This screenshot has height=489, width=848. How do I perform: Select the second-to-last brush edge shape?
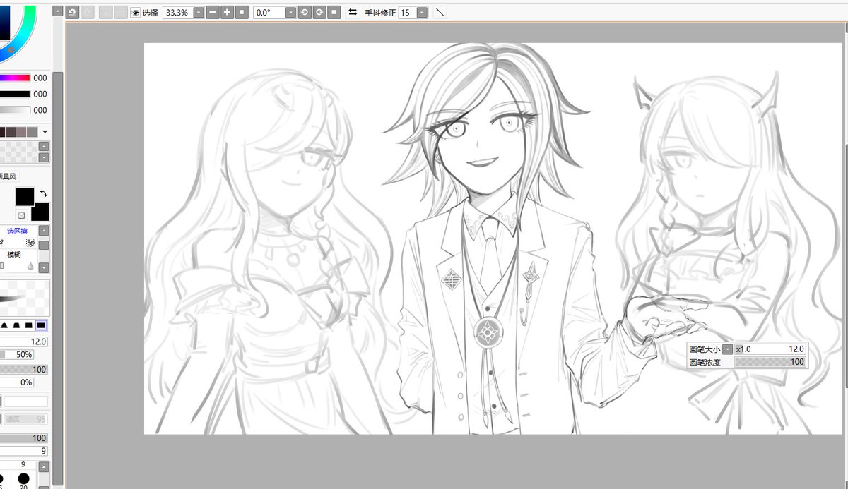coord(28,325)
